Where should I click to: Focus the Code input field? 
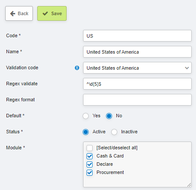[137, 36]
